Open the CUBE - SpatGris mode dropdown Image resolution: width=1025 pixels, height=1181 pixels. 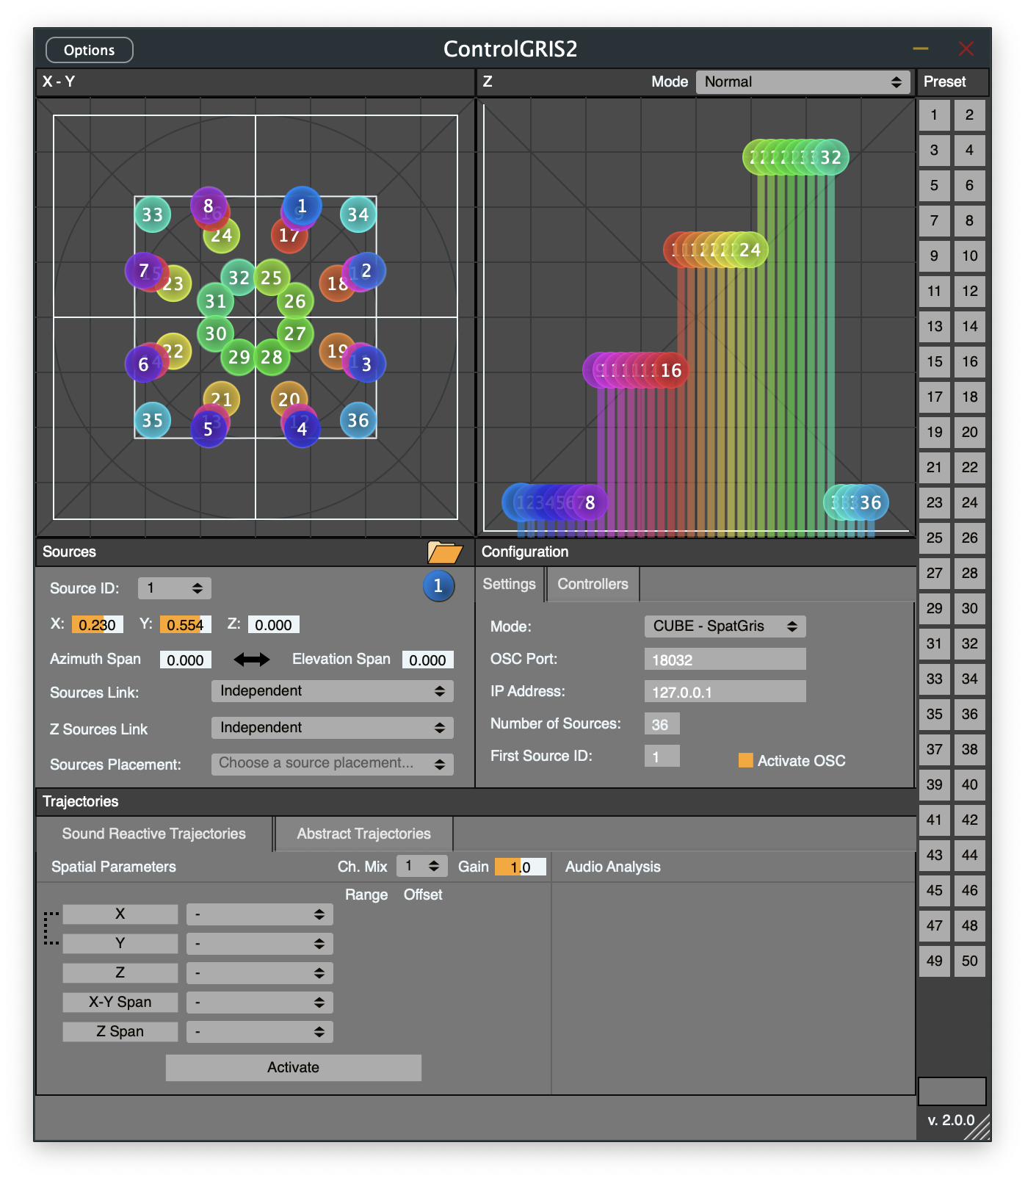[x=725, y=626]
